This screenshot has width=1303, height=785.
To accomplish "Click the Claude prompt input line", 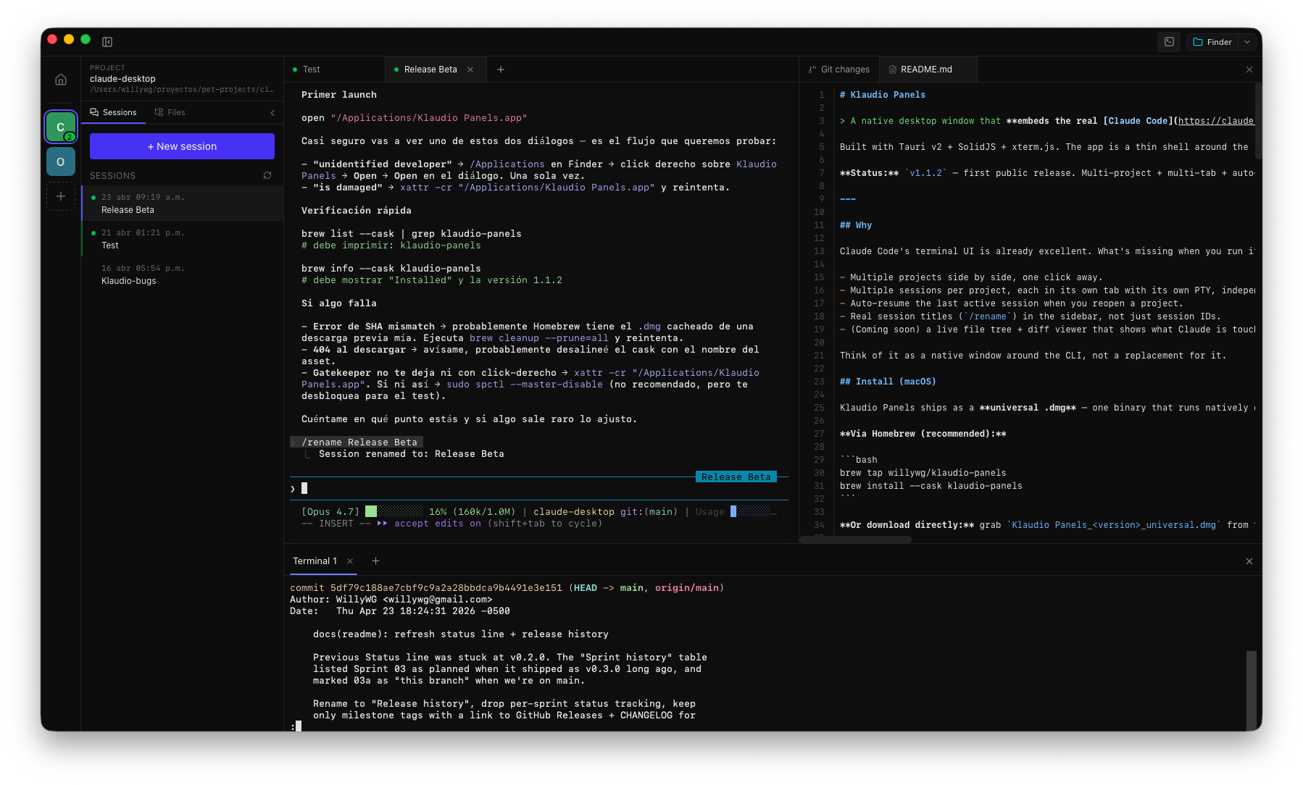I will pyautogui.click(x=540, y=489).
